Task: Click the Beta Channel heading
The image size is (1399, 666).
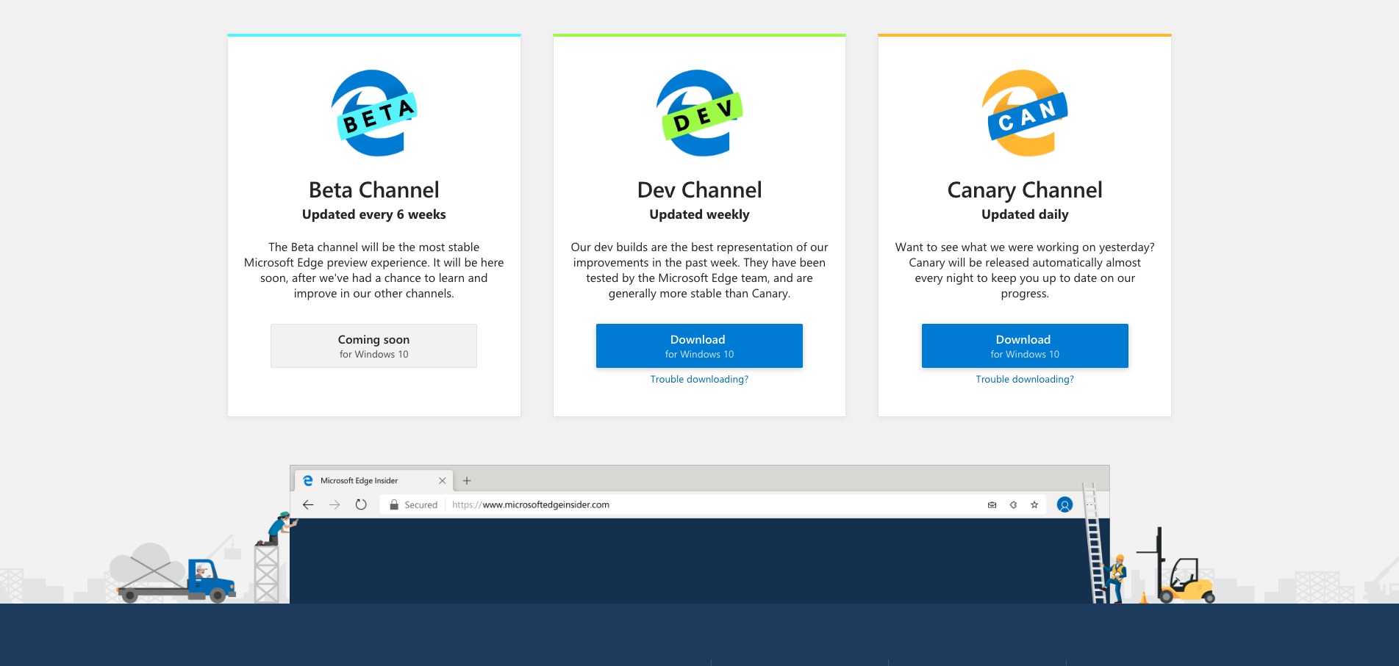Action: pos(374,190)
